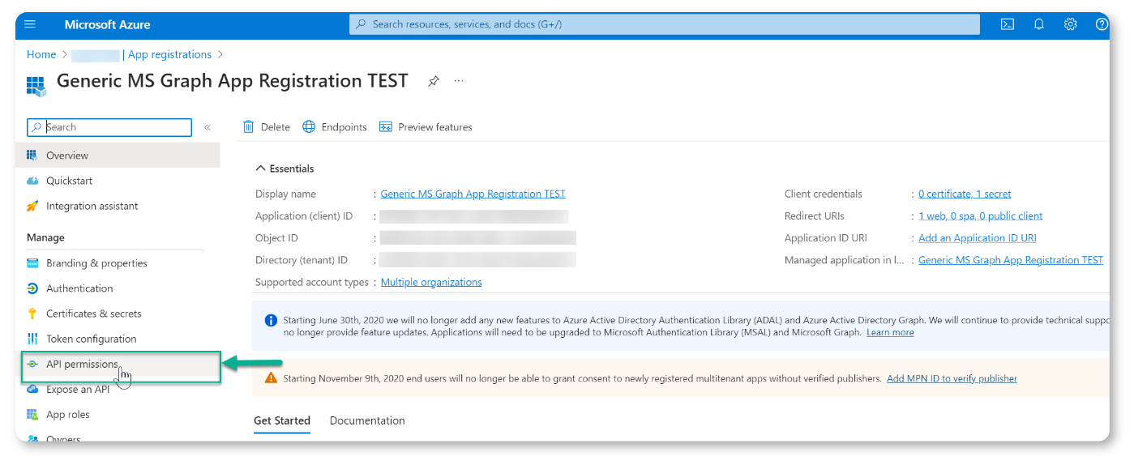Viewport: 1134px width, 465px height.
Task: Open the Azure portal hamburger menu
Action: [30, 24]
